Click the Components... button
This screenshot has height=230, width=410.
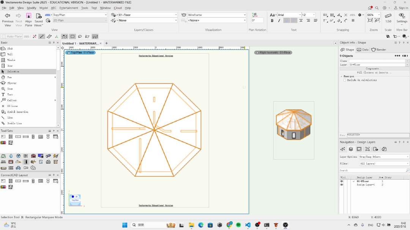pos(374,69)
